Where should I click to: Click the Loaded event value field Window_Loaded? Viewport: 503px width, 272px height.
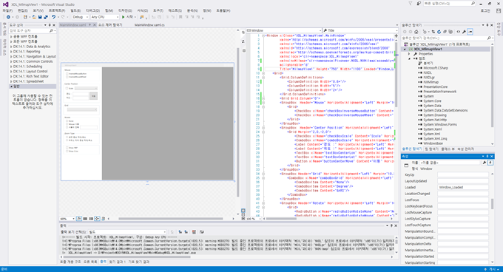(x=463, y=188)
